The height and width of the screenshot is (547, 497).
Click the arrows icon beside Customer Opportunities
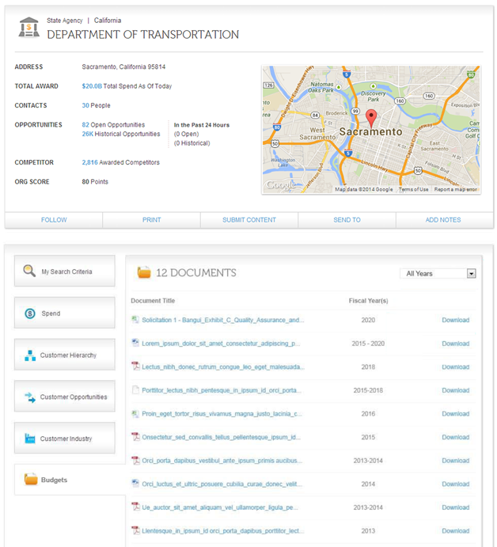[x=30, y=397]
